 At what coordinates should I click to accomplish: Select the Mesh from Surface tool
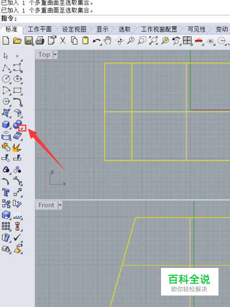[17, 136]
